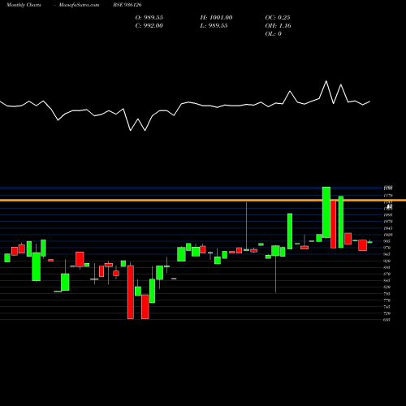Click the 1045 price axis label
This screenshot has width=406, height=406.
click(388, 228)
